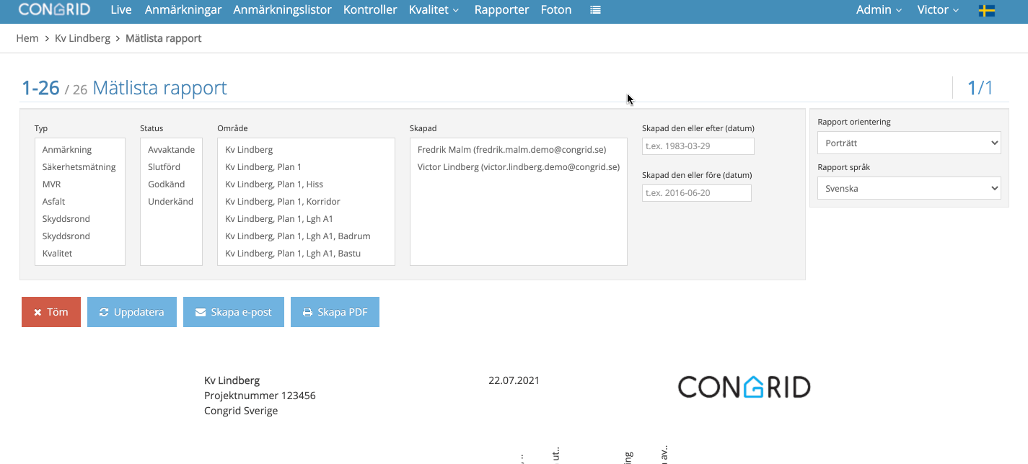
Task: Click Skapa PDF printer button
Action: point(335,312)
